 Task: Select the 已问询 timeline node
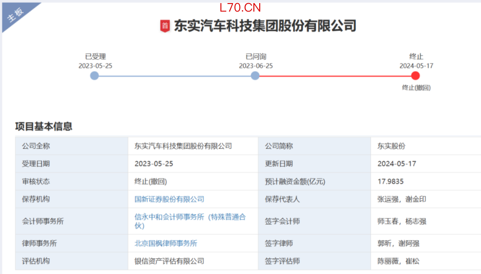[255, 76]
